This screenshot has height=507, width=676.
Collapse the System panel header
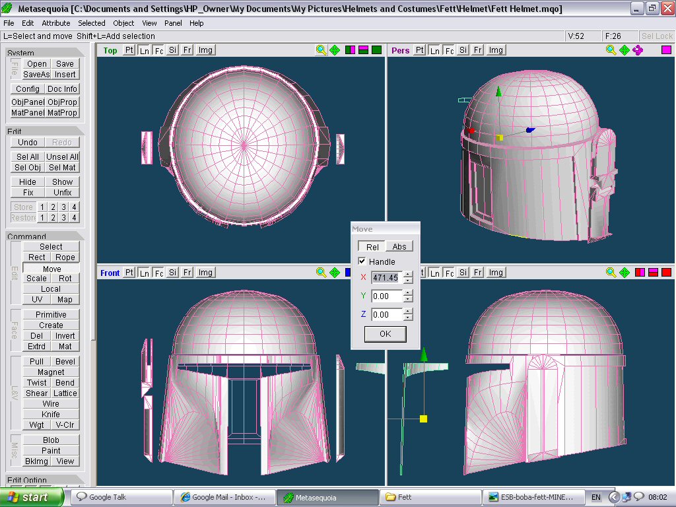click(44, 53)
